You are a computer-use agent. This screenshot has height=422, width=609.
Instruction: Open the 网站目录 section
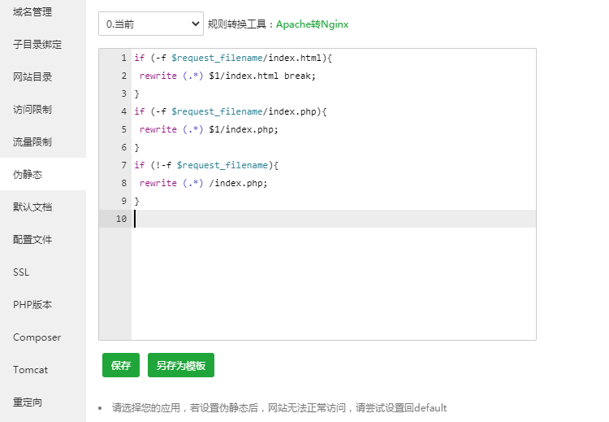(x=32, y=77)
